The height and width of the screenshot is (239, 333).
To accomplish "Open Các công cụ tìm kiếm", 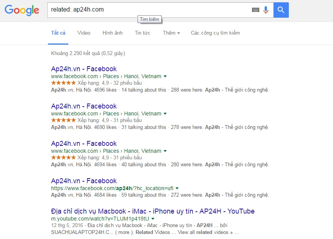I will coord(215,33).
